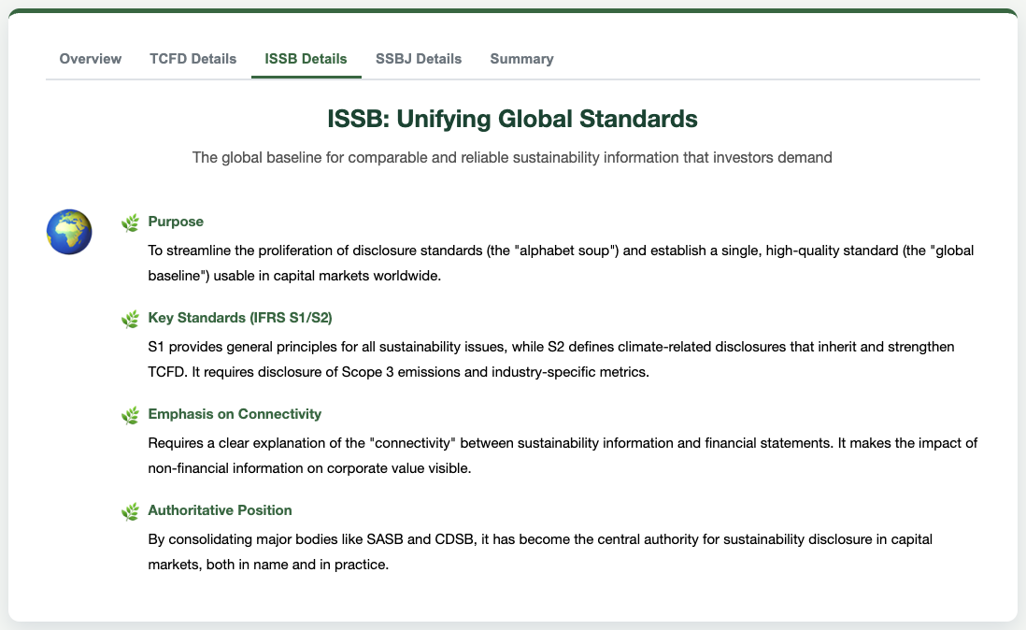Switch to the Overview tab
Image resolution: width=1026 pixels, height=630 pixels.
click(x=91, y=59)
